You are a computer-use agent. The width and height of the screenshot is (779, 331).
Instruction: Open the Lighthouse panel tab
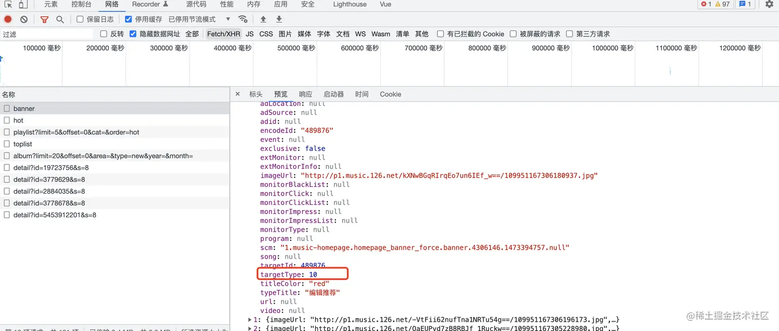point(350,4)
